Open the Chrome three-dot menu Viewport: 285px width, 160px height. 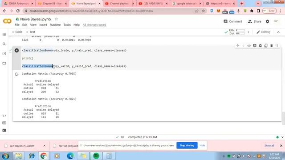click(281, 11)
